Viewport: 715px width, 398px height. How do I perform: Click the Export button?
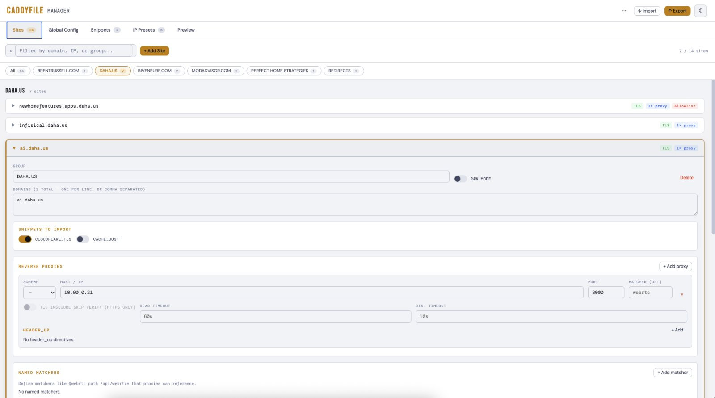pyautogui.click(x=677, y=11)
